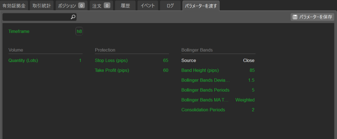Open the Bollinger Bands MA Type Weighted dropdown
This screenshot has height=139, width=337.
245,100
